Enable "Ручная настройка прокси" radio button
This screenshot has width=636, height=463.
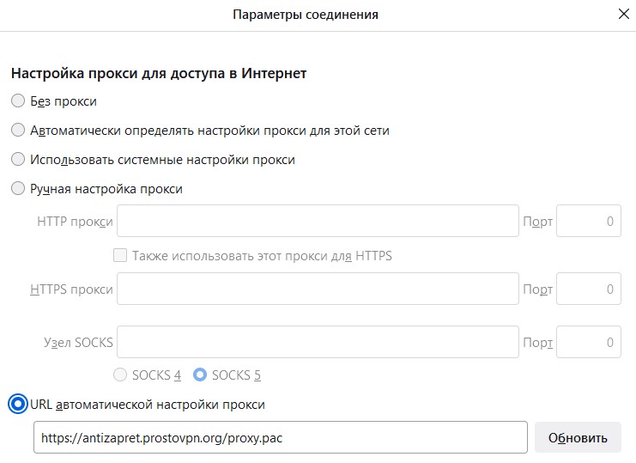tap(18, 189)
